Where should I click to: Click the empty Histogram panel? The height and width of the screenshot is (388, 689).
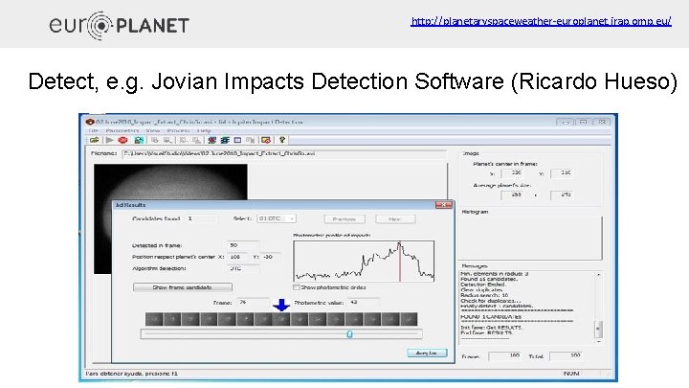[530, 238]
